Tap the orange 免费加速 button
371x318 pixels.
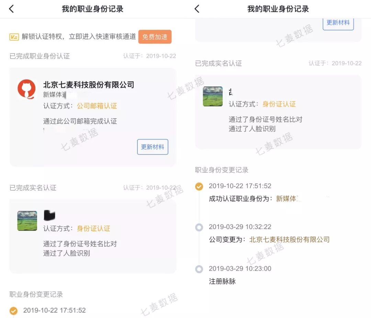[x=155, y=37]
